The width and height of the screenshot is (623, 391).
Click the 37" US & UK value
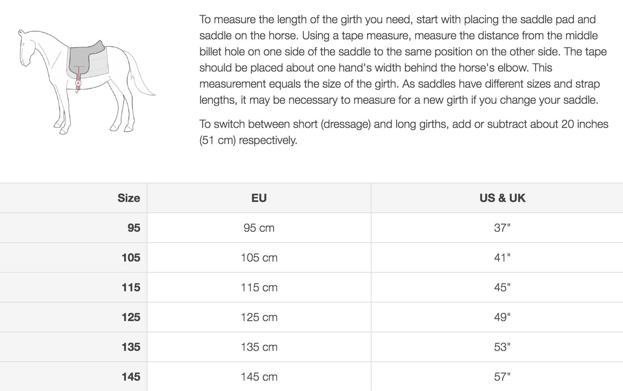(x=502, y=228)
